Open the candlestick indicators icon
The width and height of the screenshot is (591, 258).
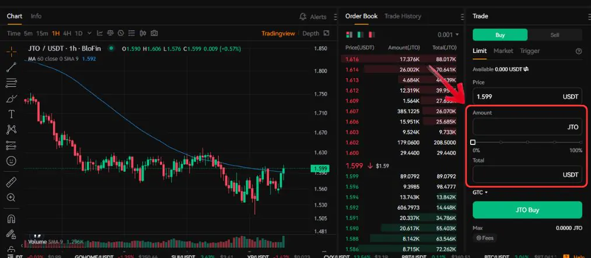142,33
